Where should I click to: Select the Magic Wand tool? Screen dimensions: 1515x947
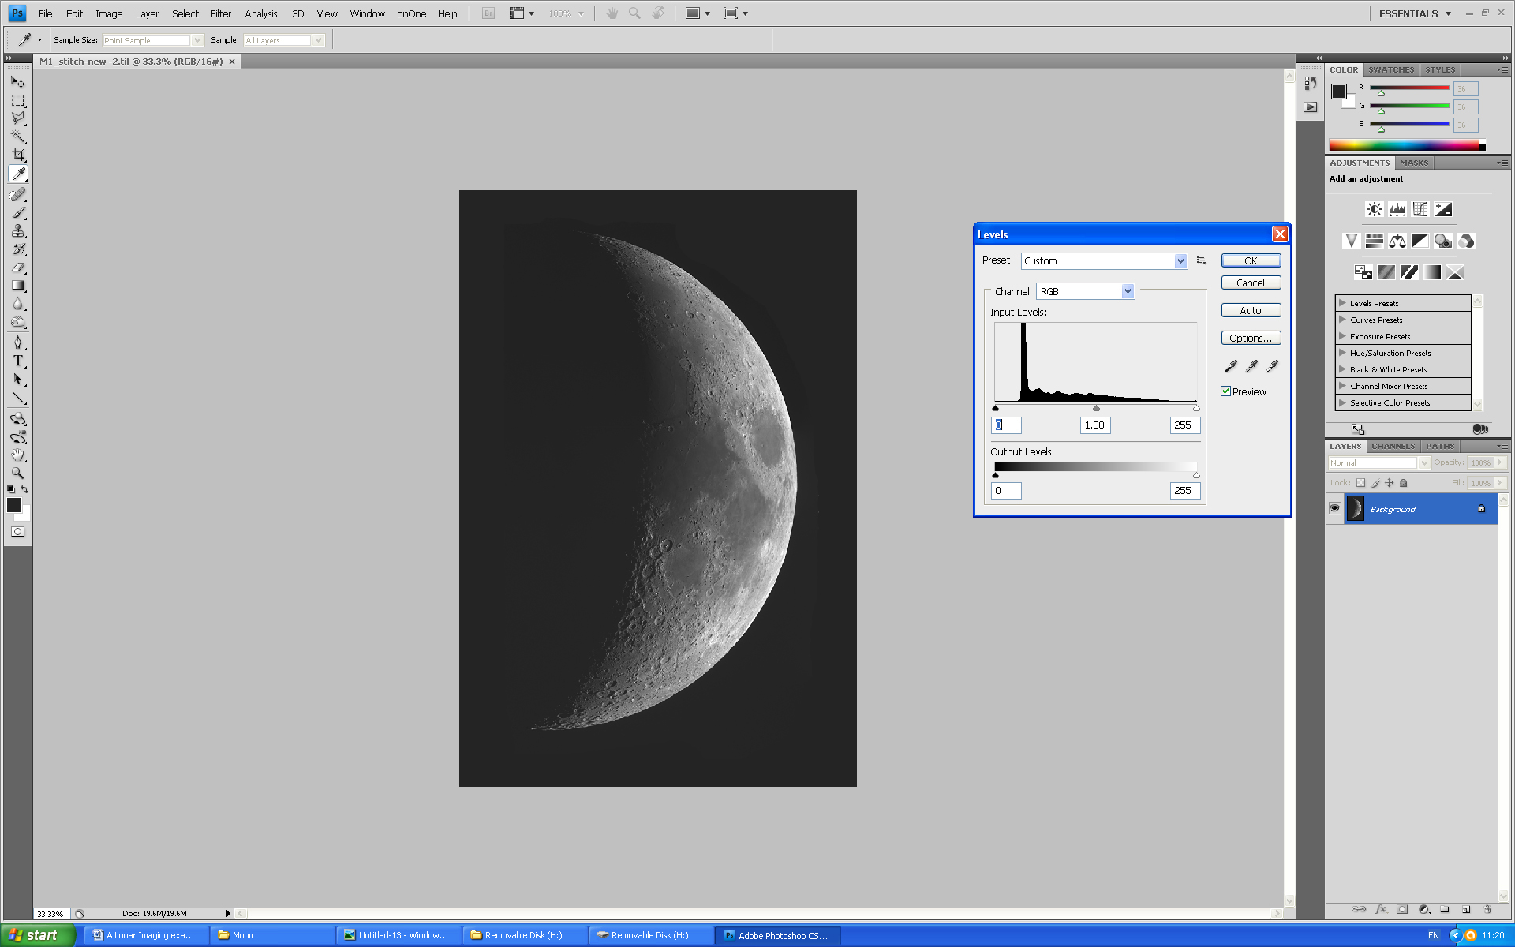(18, 137)
